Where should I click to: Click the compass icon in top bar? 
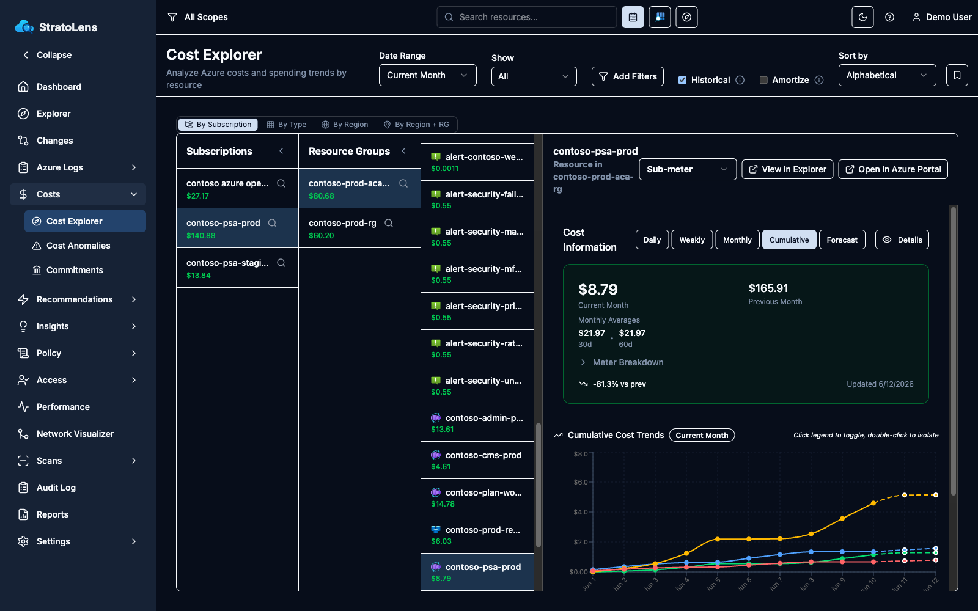[x=686, y=17]
